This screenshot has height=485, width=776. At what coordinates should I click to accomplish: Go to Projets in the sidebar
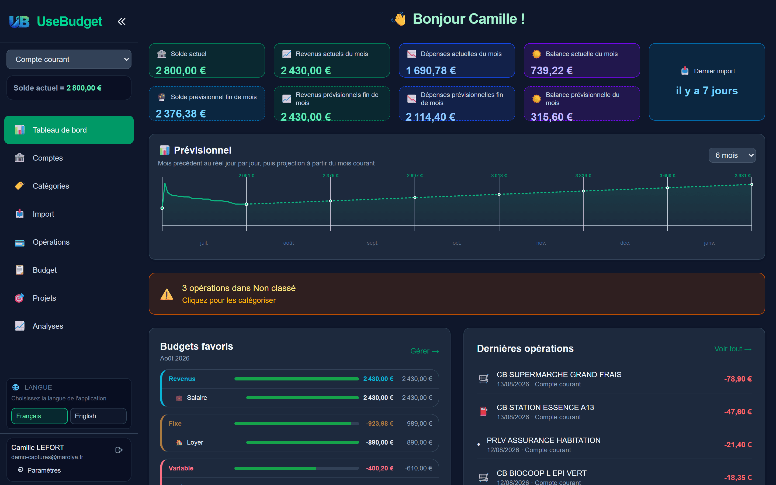click(x=69, y=298)
